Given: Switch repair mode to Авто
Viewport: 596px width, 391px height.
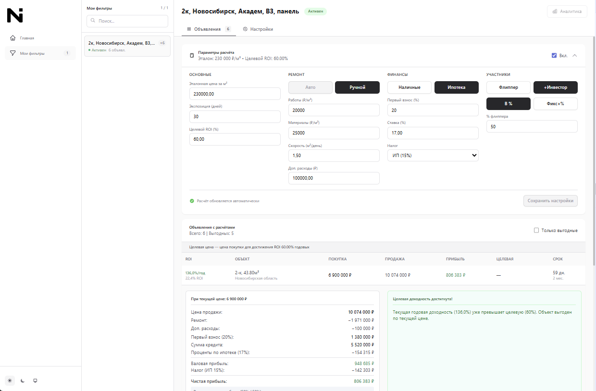Looking at the screenshot, I should [310, 87].
